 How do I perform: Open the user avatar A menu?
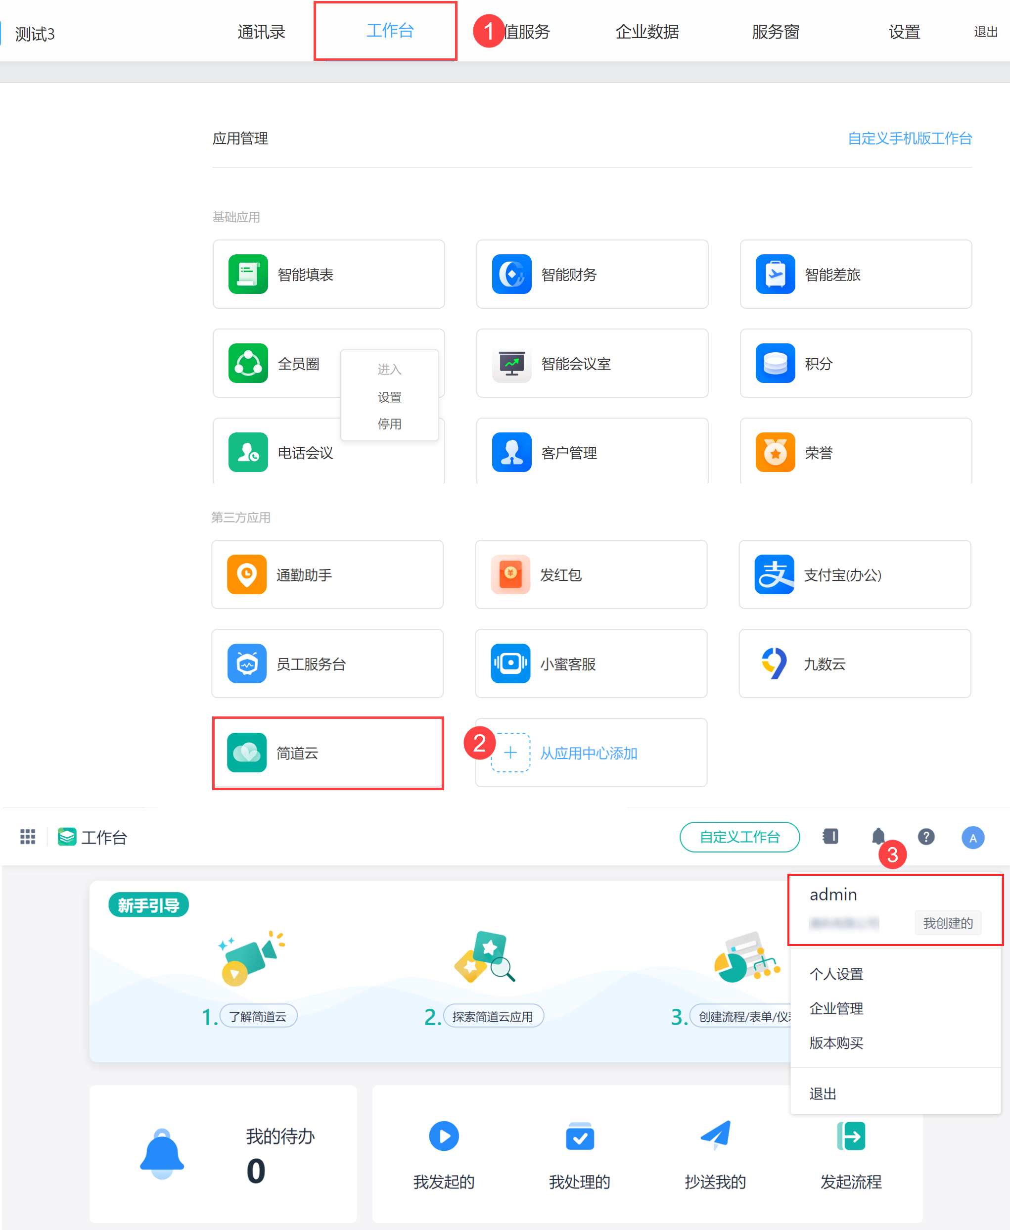tap(973, 838)
